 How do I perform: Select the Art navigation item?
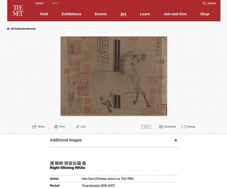point(123,14)
